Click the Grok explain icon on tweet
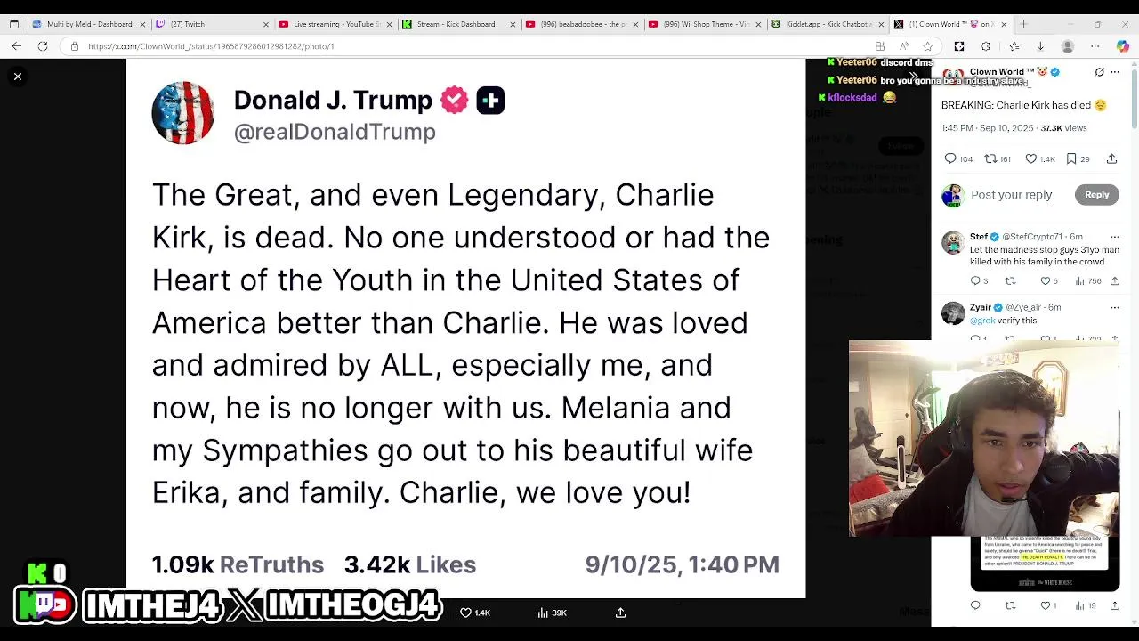Screen dimensions: 1139x641 1100,72
